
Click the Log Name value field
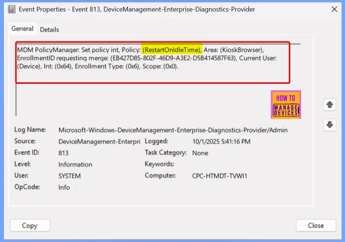point(173,130)
